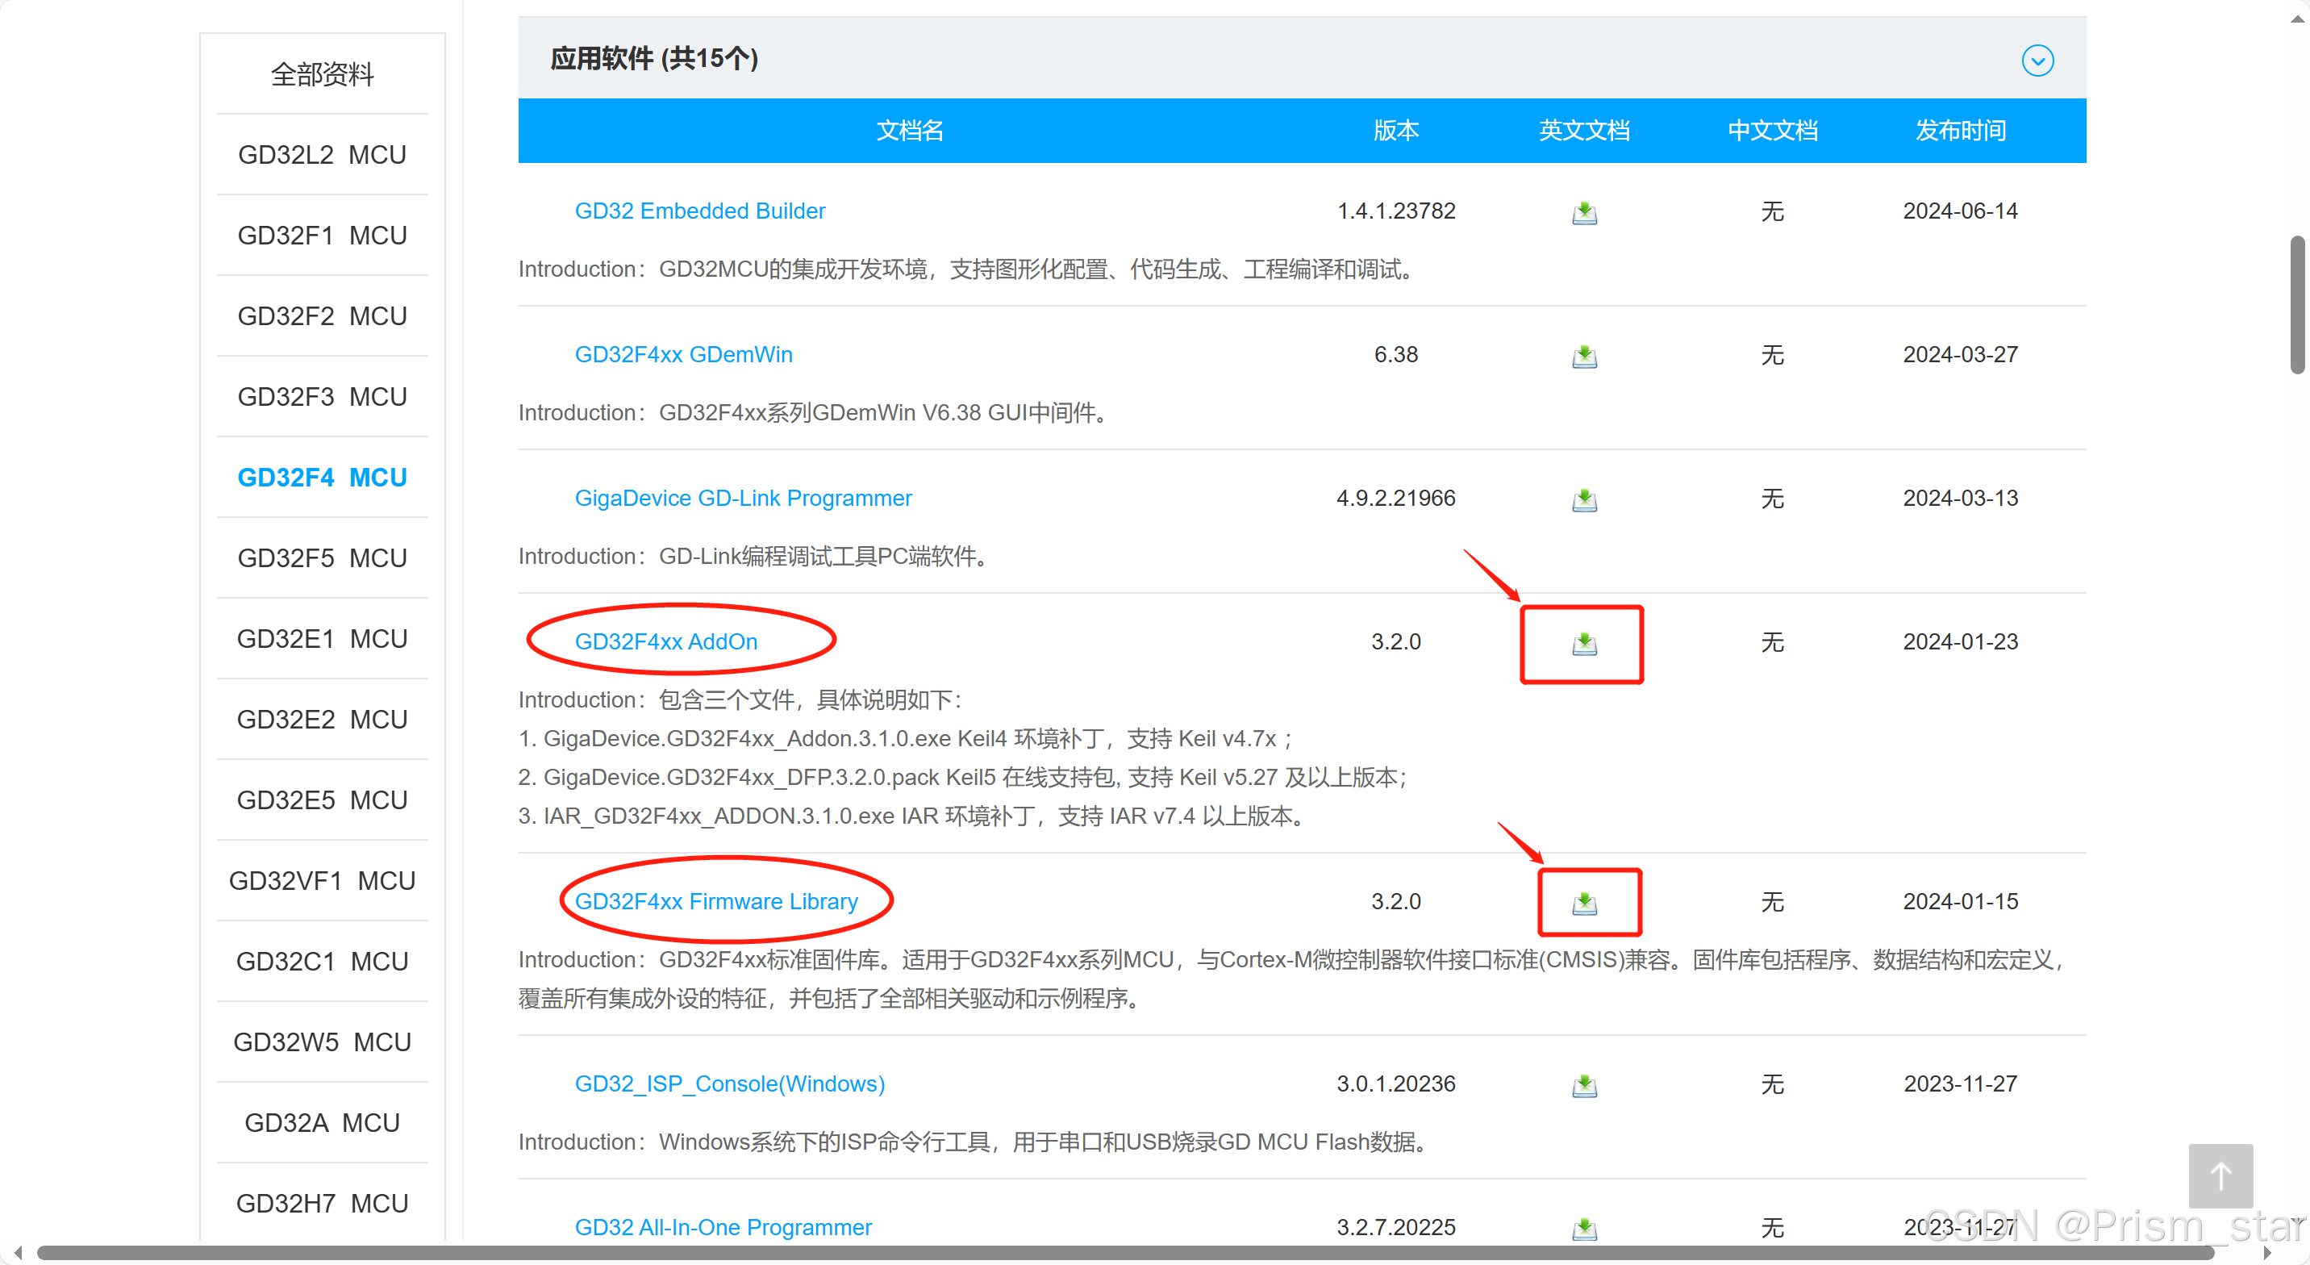Click the 英文文档 column header

point(1585,131)
